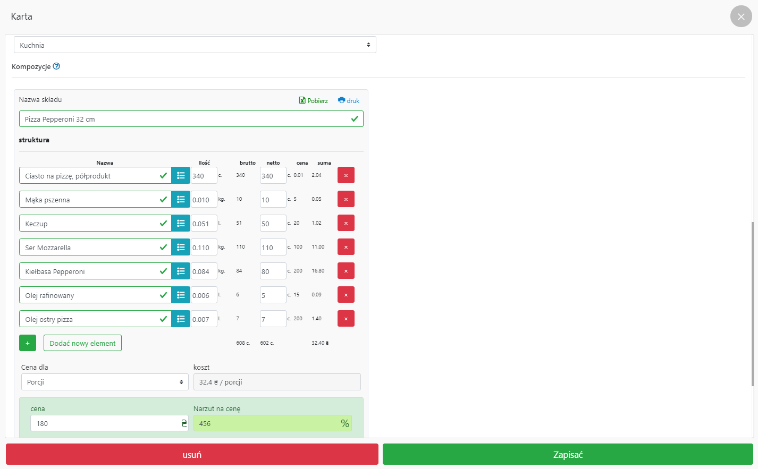The width and height of the screenshot is (758, 469).
Task: Click the green plus add button
Action: (x=28, y=343)
